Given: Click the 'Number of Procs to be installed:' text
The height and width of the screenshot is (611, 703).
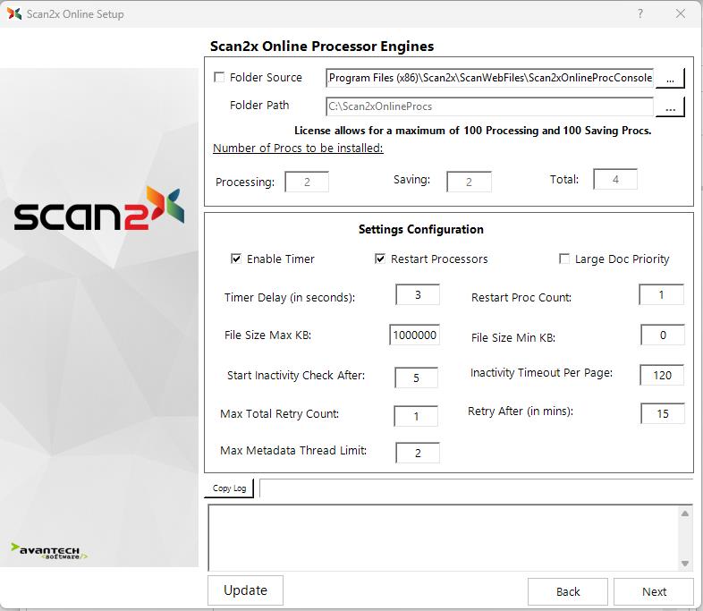Looking at the screenshot, I should click(298, 148).
